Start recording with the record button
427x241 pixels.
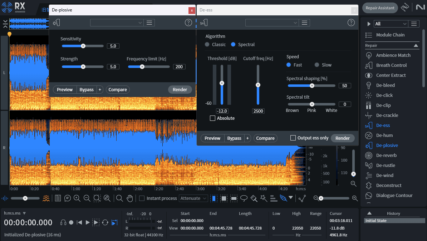(72, 222)
